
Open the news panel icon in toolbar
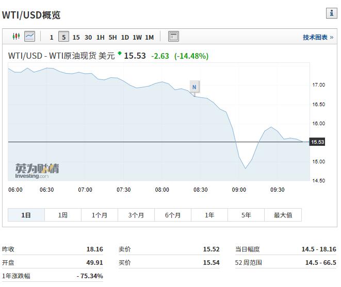(173, 37)
